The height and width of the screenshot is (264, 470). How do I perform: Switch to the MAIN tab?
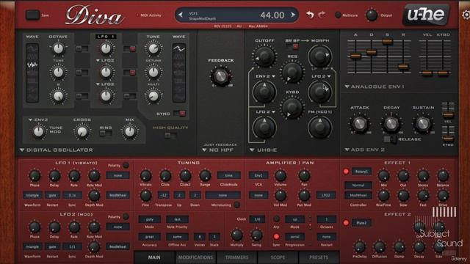coord(154,257)
